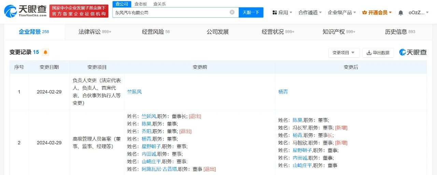Open the 合作通道 dropdown menu
This screenshot has height=175, width=437.
310,13
